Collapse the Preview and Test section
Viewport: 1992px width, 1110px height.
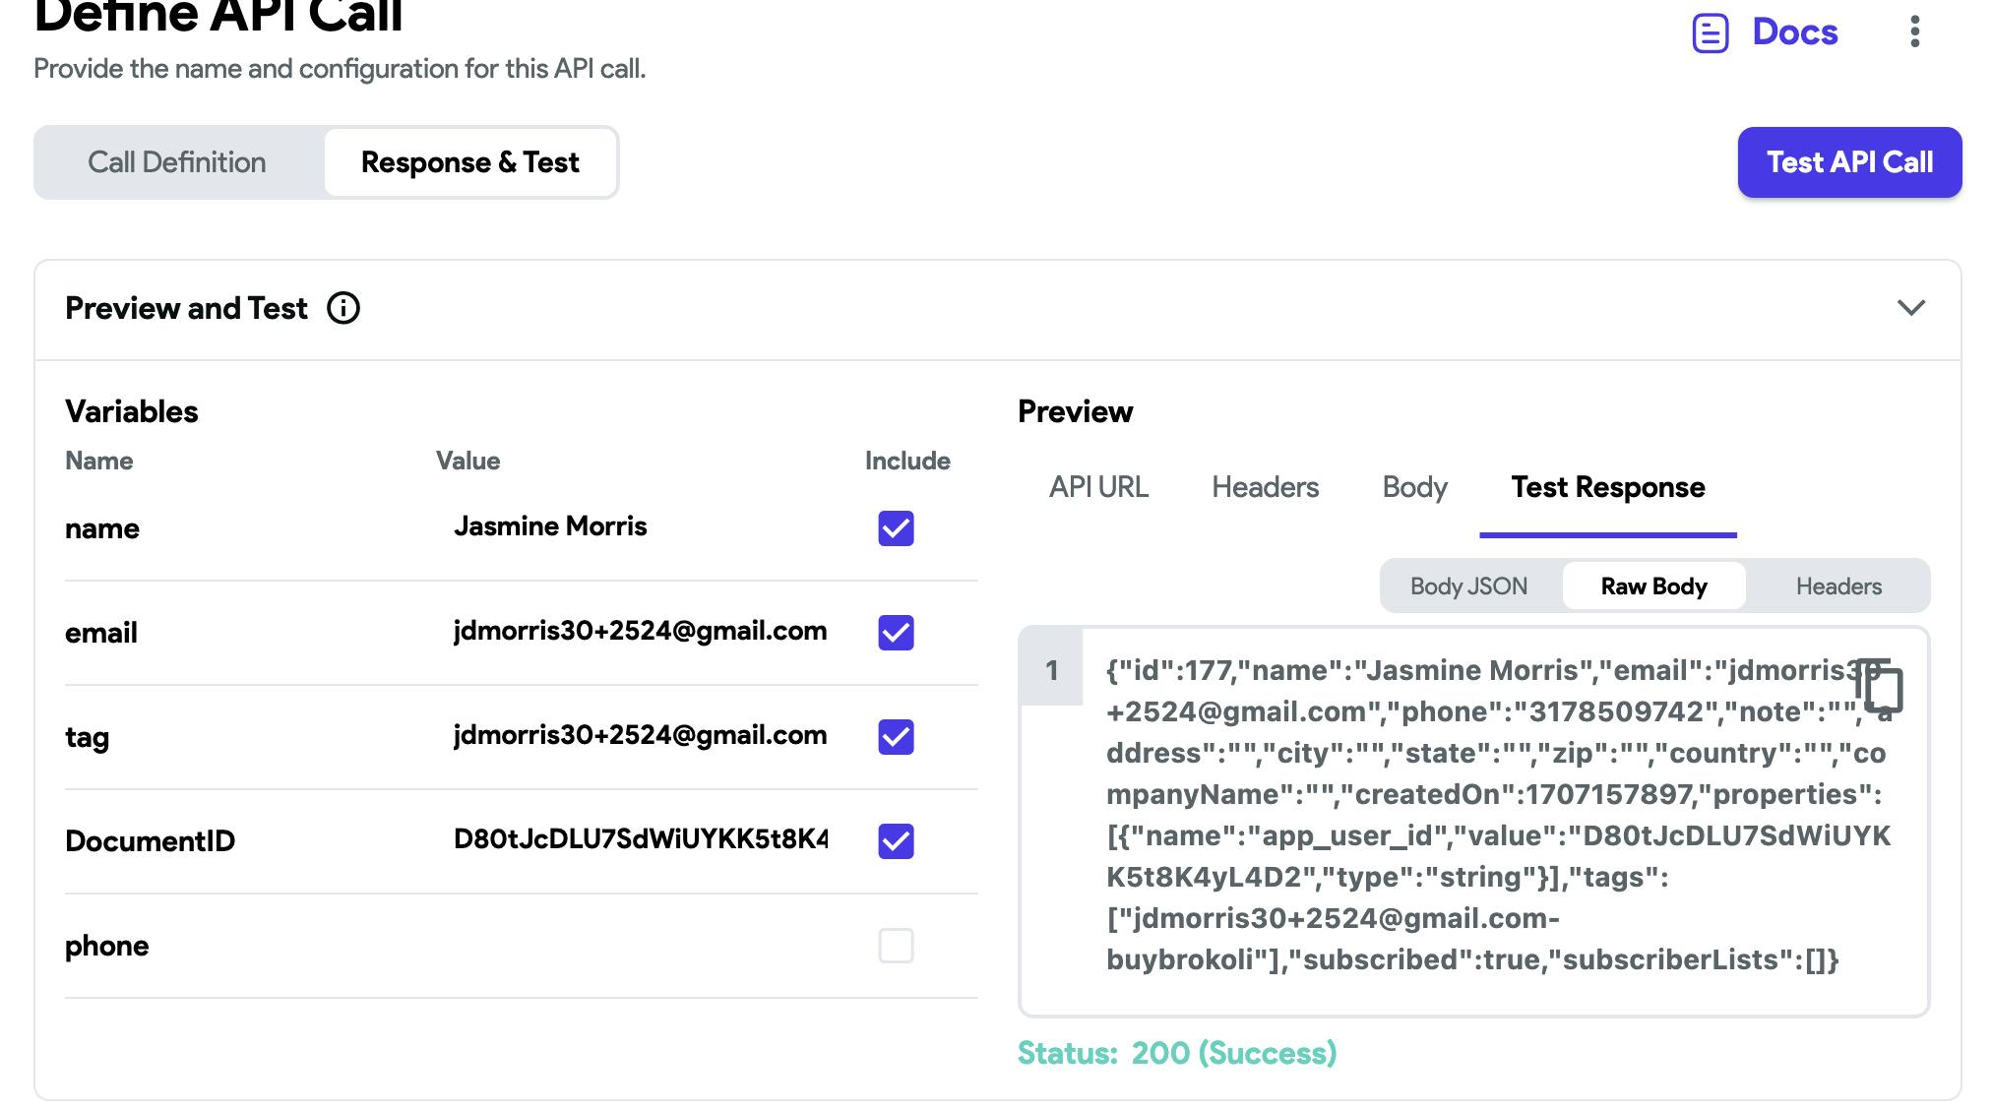tap(1910, 308)
